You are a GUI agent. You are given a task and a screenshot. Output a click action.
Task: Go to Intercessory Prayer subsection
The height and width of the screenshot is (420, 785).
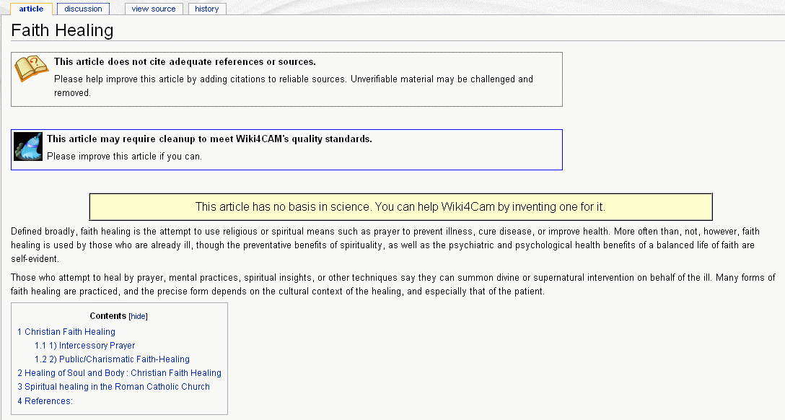point(84,346)
